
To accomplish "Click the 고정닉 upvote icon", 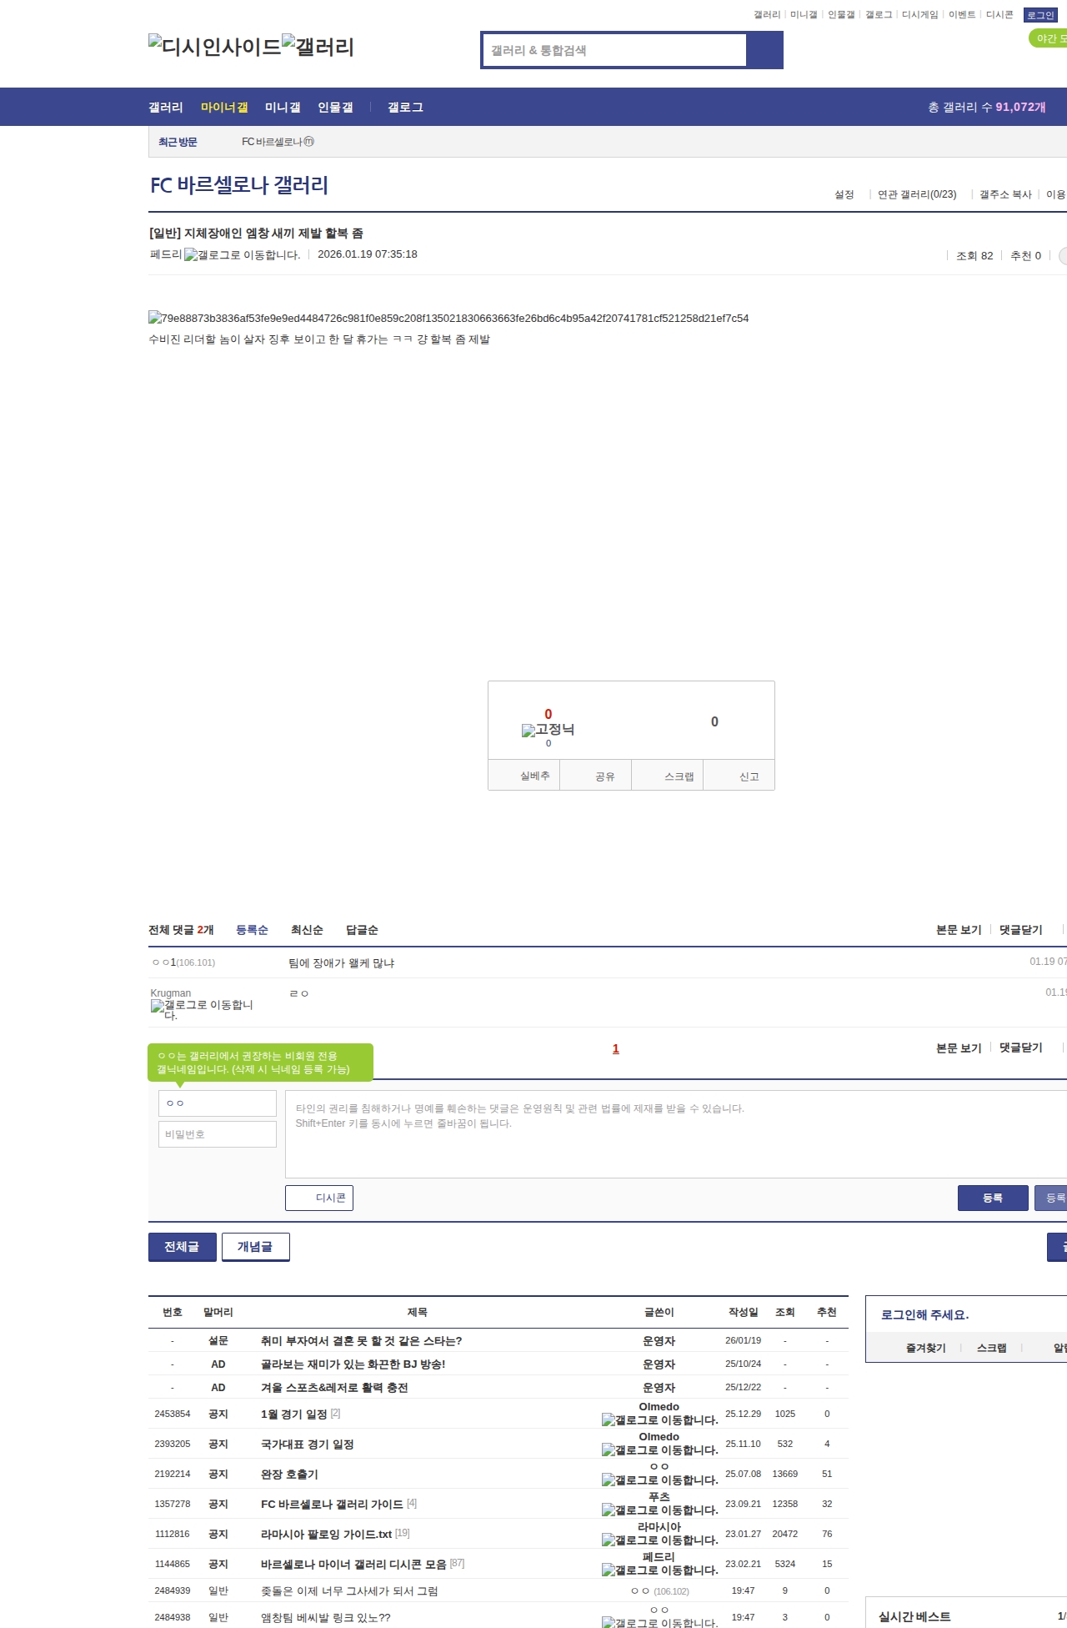I will (x=548, y=730).
